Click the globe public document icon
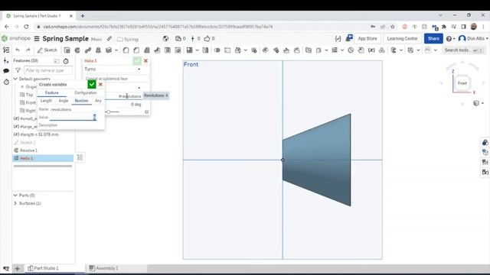The image size is (490, 275). 165,39
